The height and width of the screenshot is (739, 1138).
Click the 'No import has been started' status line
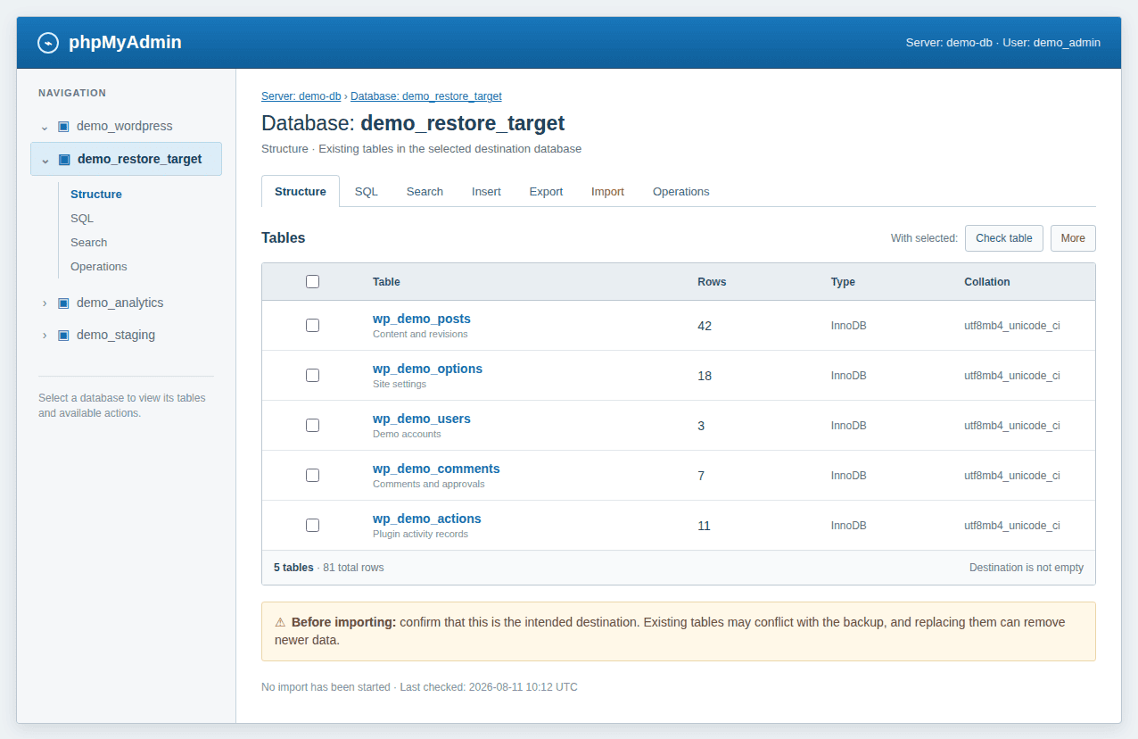coord(419,687)
